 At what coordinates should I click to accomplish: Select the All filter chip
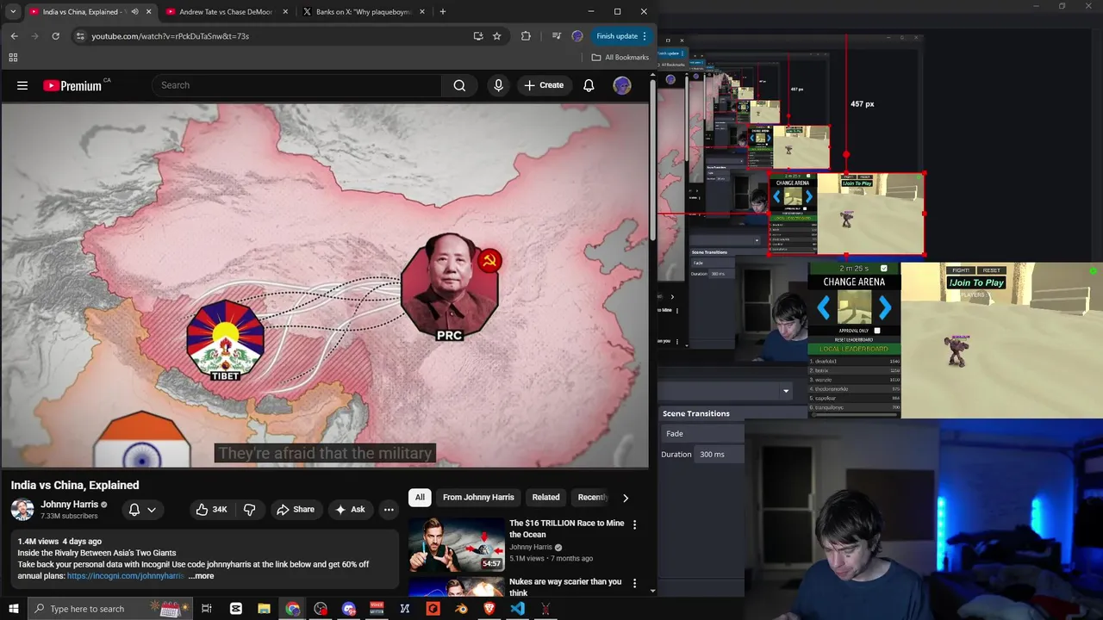(x=420, y=498)
